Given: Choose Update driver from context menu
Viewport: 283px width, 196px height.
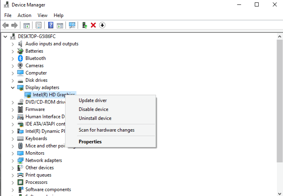Looking at the screenshot, I should [x=93, y=100].
